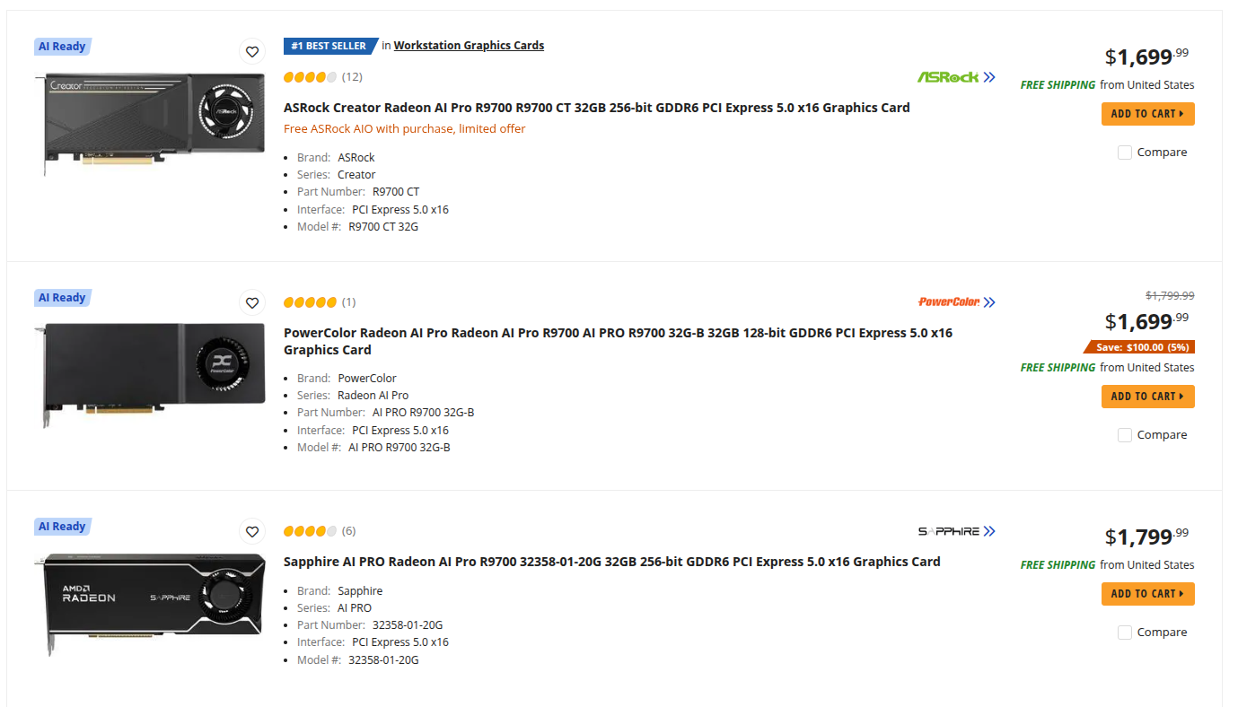Open the Sapphire brand logo link

tap(956, 531)
